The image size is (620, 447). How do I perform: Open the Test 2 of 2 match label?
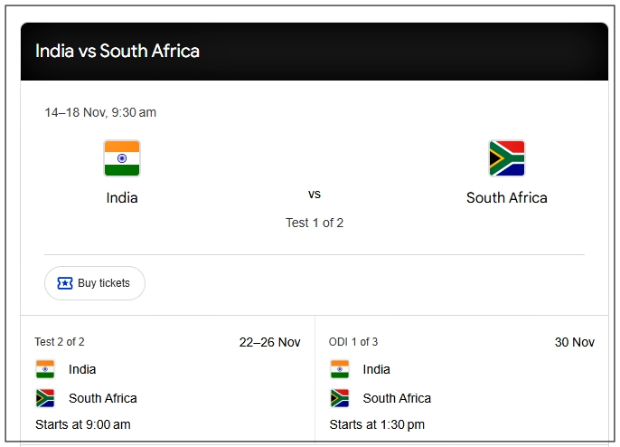pos(60,342)
